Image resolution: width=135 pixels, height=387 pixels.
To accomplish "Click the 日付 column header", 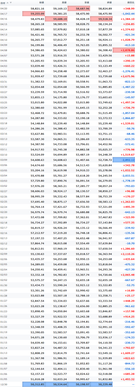I will [3, 3].
